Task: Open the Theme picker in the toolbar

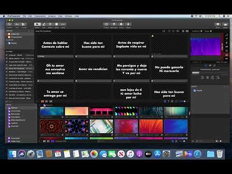Action: pos(24,24)
